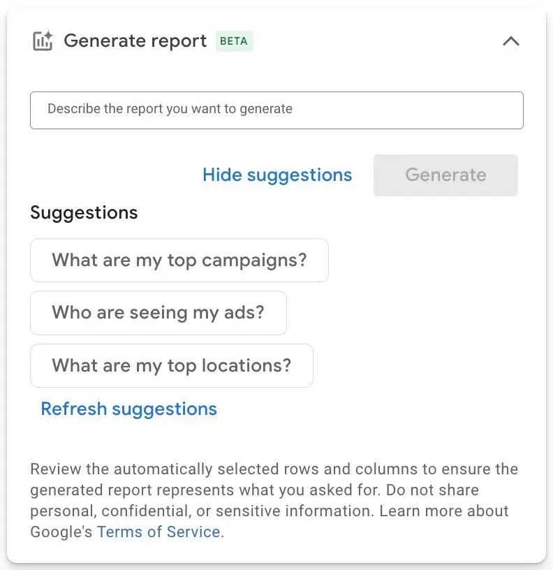
Task: Click the "Suggestions" section heading
Action: pos(84,212)
